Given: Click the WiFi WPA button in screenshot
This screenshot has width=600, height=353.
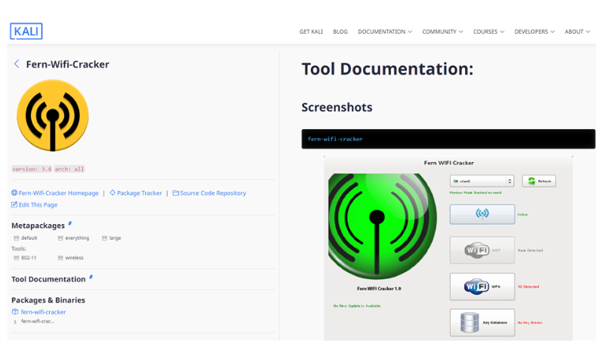Looking at the screenshot, I should tap(482, 287).
